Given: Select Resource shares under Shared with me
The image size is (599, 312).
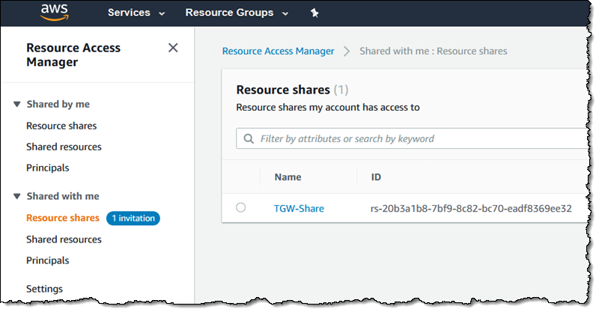Looking at the screenshot, I should point(62,218).
